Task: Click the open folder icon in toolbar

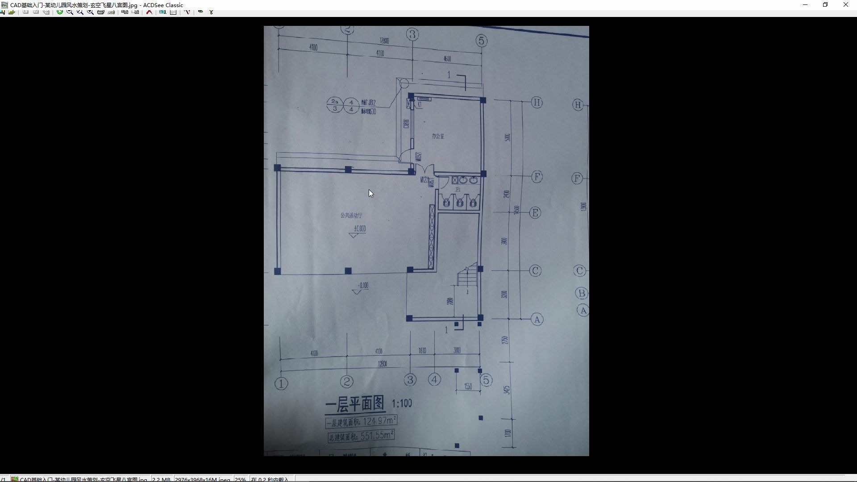Action: point(12,12)
